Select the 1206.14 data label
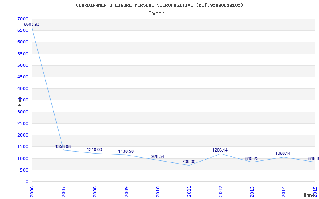The height and width of the screenshot is (199, 319). [x=220, y=150]
